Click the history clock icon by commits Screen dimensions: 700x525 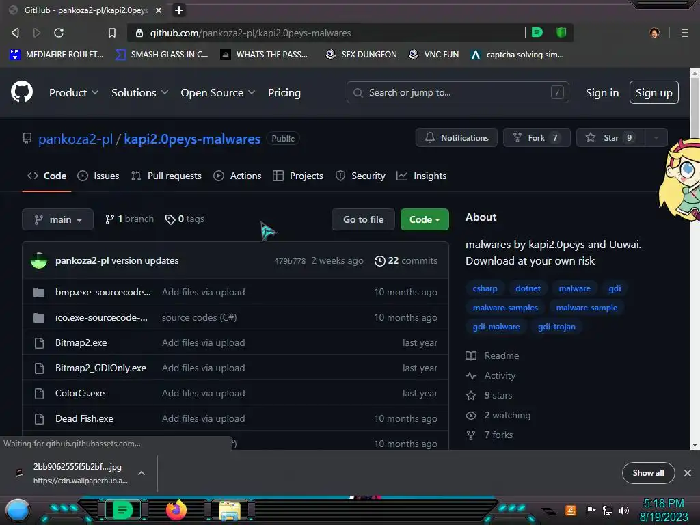tap(379, 260)
